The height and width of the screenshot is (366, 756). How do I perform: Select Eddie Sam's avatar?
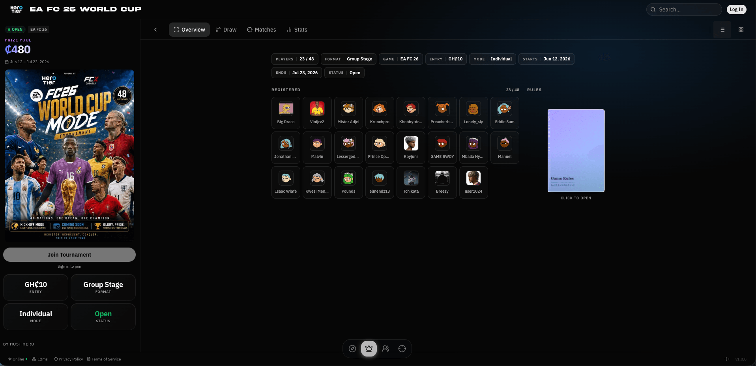(x=505, y=109)
